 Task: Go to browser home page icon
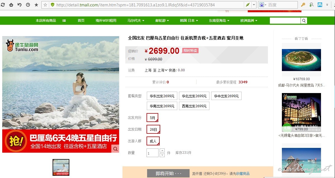click(11, 5)
